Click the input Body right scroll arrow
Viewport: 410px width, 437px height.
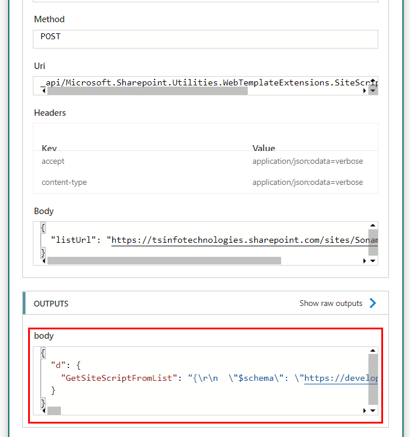click(364, 261)
